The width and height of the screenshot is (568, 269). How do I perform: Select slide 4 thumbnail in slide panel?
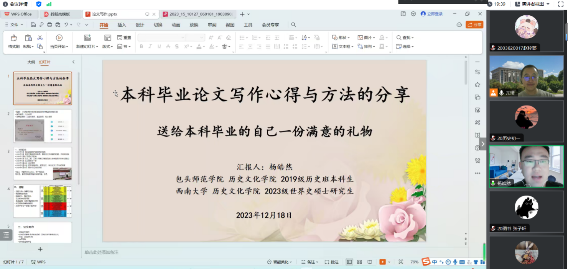(x=43, y=201)
